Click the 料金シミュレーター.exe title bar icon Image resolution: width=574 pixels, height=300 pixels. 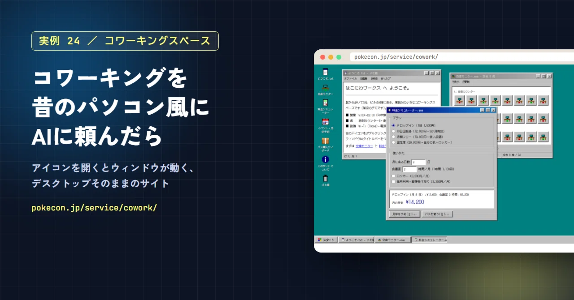[389, 110]
